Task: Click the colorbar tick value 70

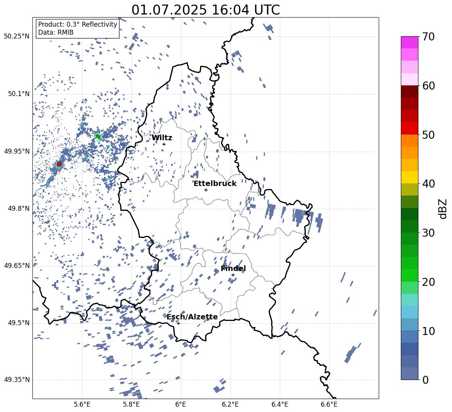Action: tap(429, 37)
